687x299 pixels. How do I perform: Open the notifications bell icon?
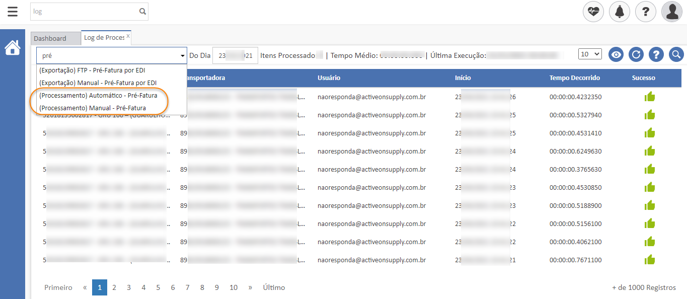tap(619, 12)
